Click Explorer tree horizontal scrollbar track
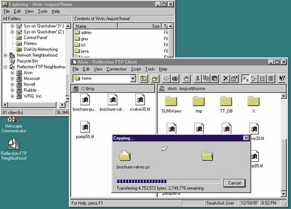The height and width of the screenshot is (209, 291). click(32, 105)
